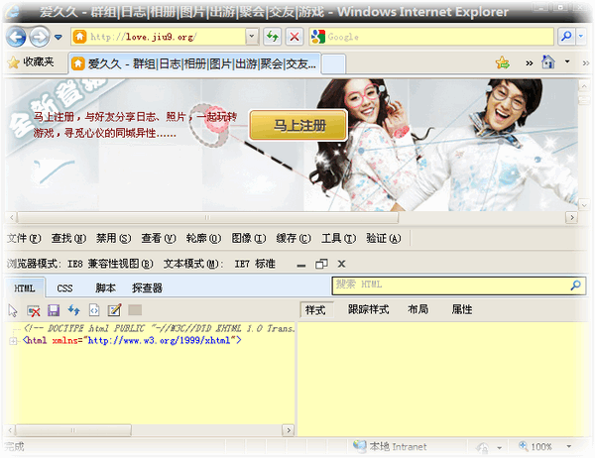Start search with the magnifier button
This screenshot has width=595, height=458.
pos(566,37)
